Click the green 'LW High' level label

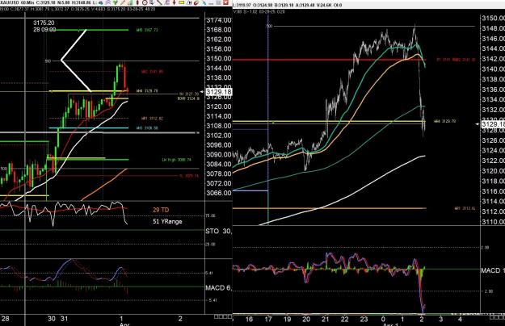coord(176,160)
